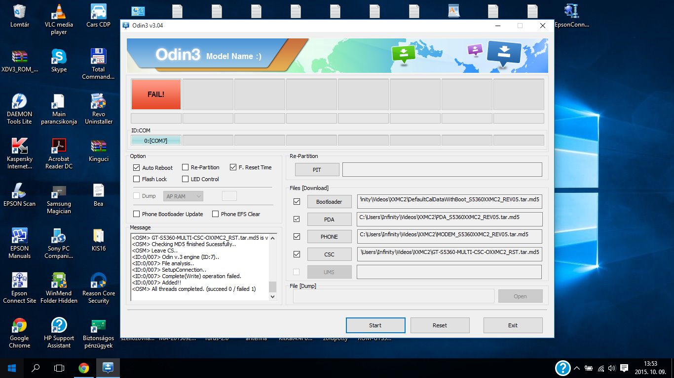The width and height of the screenshot is (674, 378).
Task: Select the 0:[COM7] port slot
Action: 156,141
